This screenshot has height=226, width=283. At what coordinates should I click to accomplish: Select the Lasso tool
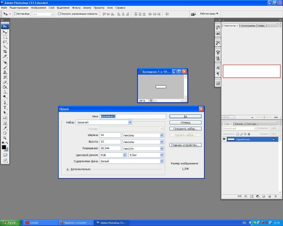tap(5, 42)
